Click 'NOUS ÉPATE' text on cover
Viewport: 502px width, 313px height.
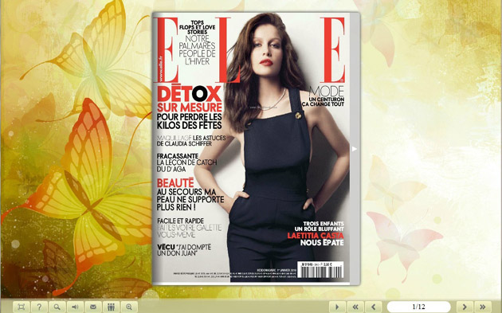tap(322, 243)
